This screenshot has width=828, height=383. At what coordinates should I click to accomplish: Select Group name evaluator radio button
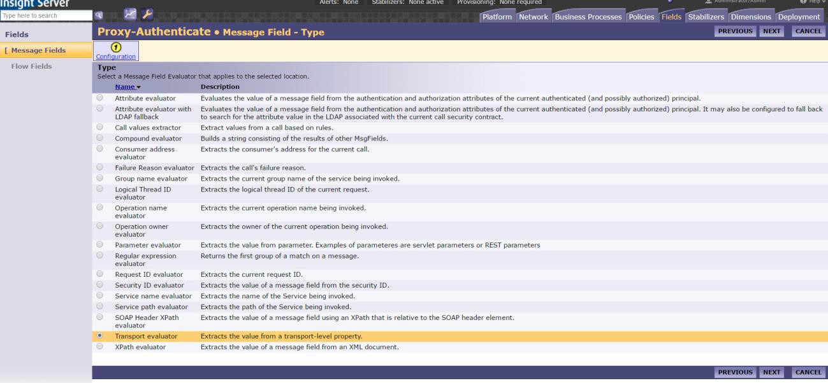(x=99, y=178)
